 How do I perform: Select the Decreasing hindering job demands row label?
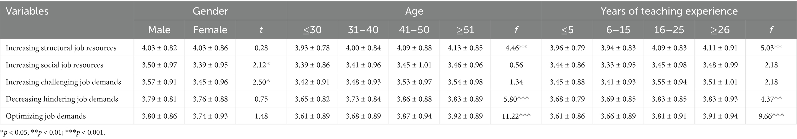62,99
